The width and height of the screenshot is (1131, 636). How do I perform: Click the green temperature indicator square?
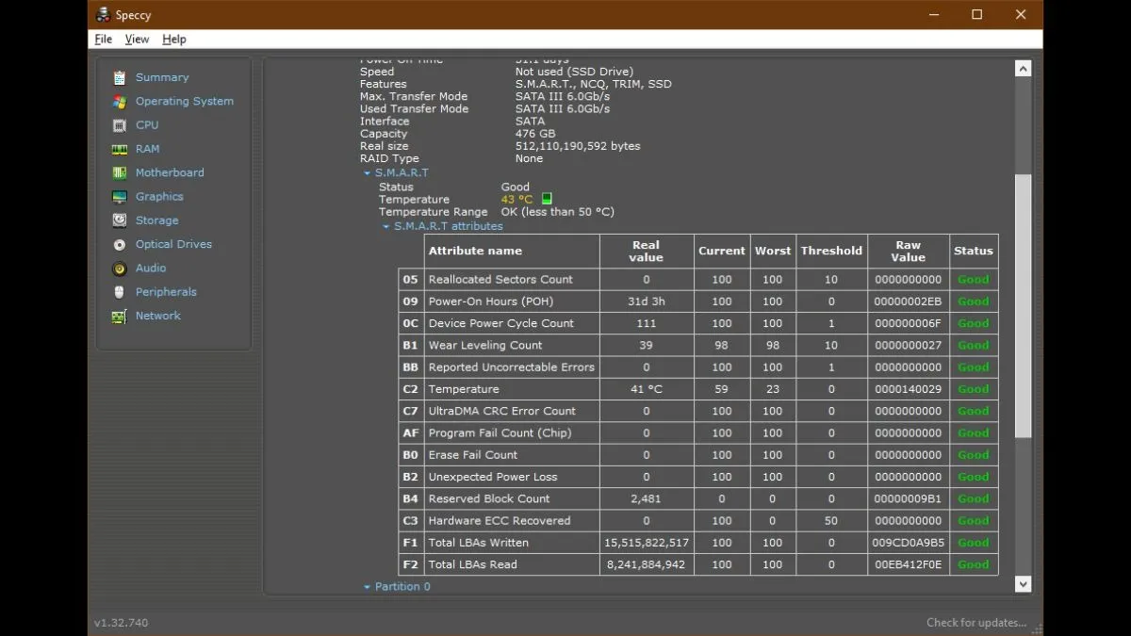tap(547, 200)
